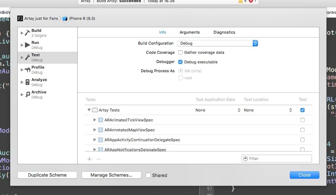The height and width of the screenshot is (195, 336).
Task: Uncheck Debug executable checkbox
Action: pyautogui.click(x=180, y=62)
